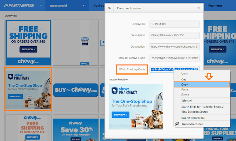Choose Undo from the context menu
Image resolution: width=236 pixels, height=141 pixels.
(202, 73)
